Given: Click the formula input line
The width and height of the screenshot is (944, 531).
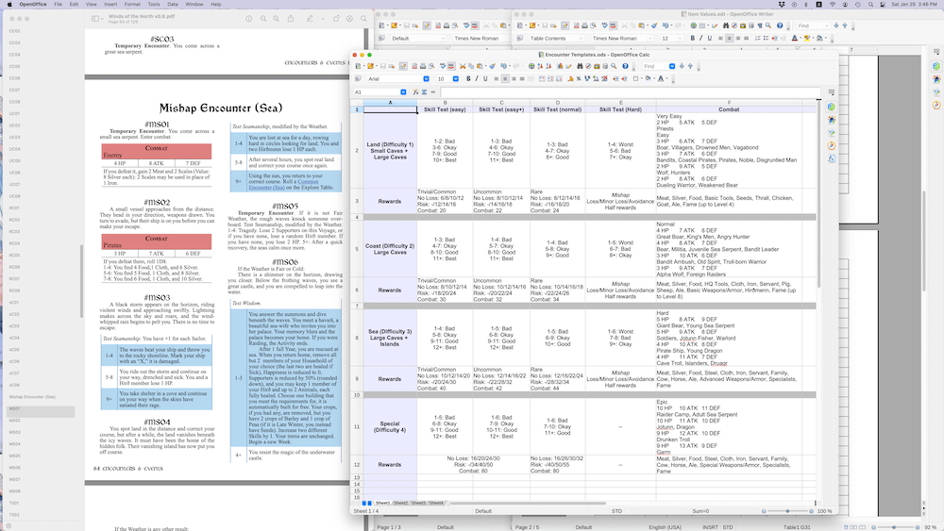Looking at the screenshot, I should pos(614,92).
